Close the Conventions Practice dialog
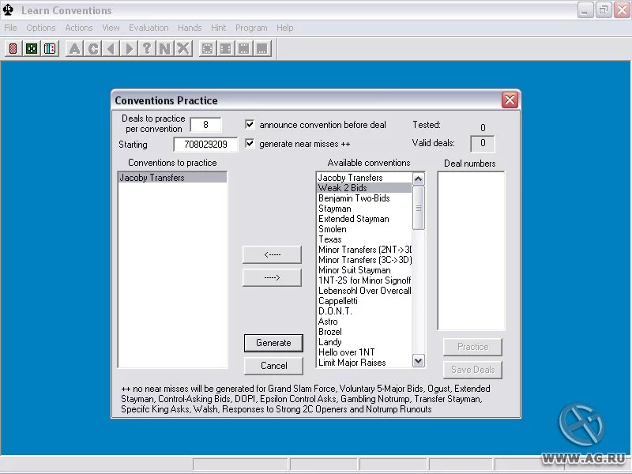Screen dimensions: 632x474 point(510,100)
